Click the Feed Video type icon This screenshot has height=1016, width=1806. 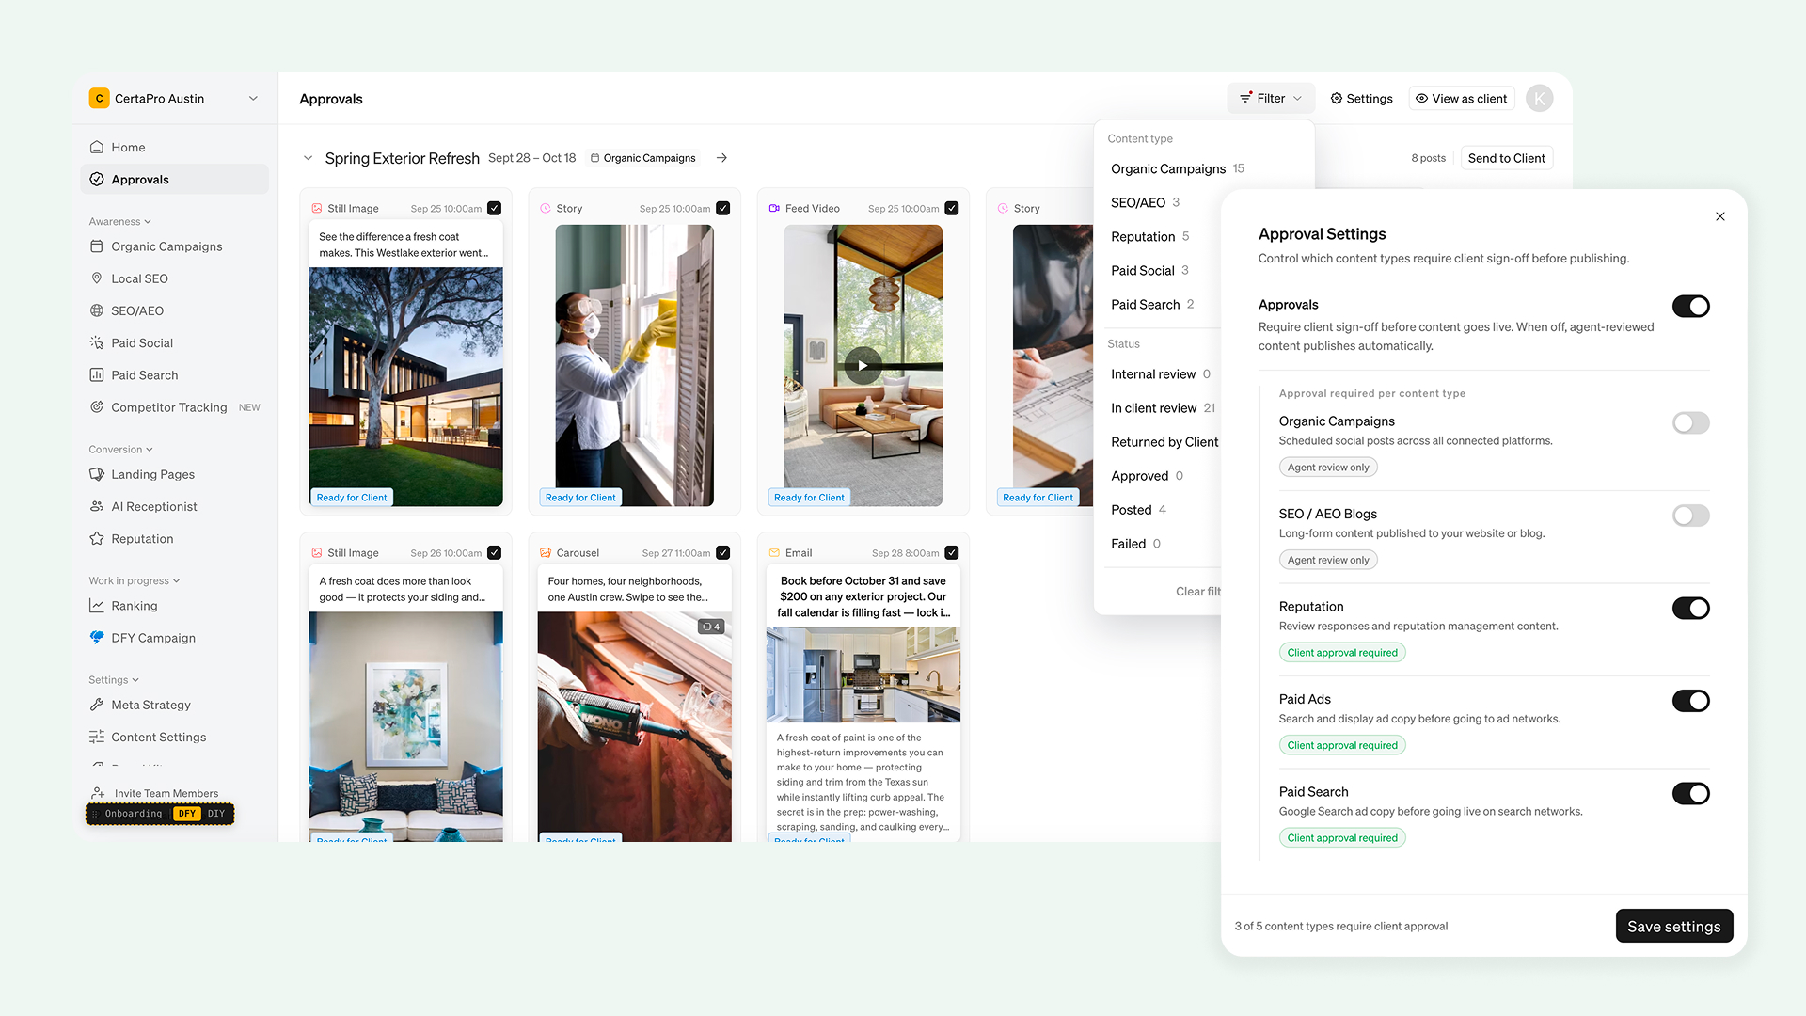click(x=774, y=208)
